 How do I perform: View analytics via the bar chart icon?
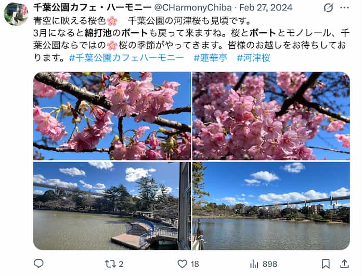(254, 264)
